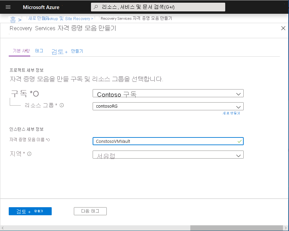This screenshot has height=231, width=289.
Task: Click info icon beside 지역 label
Action: tap(29, 154)
